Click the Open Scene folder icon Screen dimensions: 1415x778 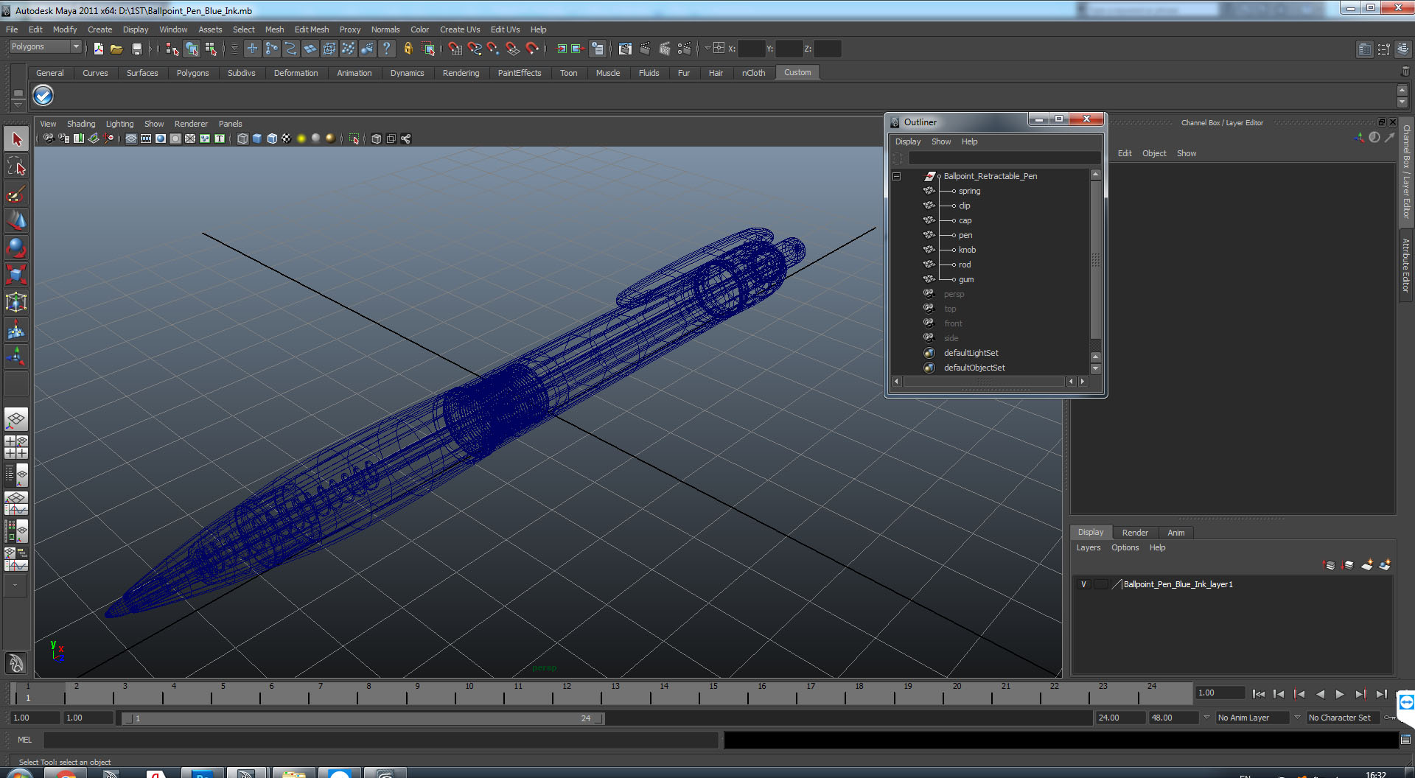(x=116, y=49)
